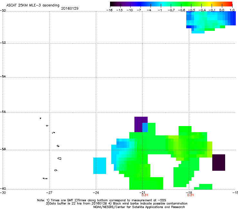Viewport: 238px width, 209px height.
Task: Click the red end of the colorbar
Action: pos(230,4)
